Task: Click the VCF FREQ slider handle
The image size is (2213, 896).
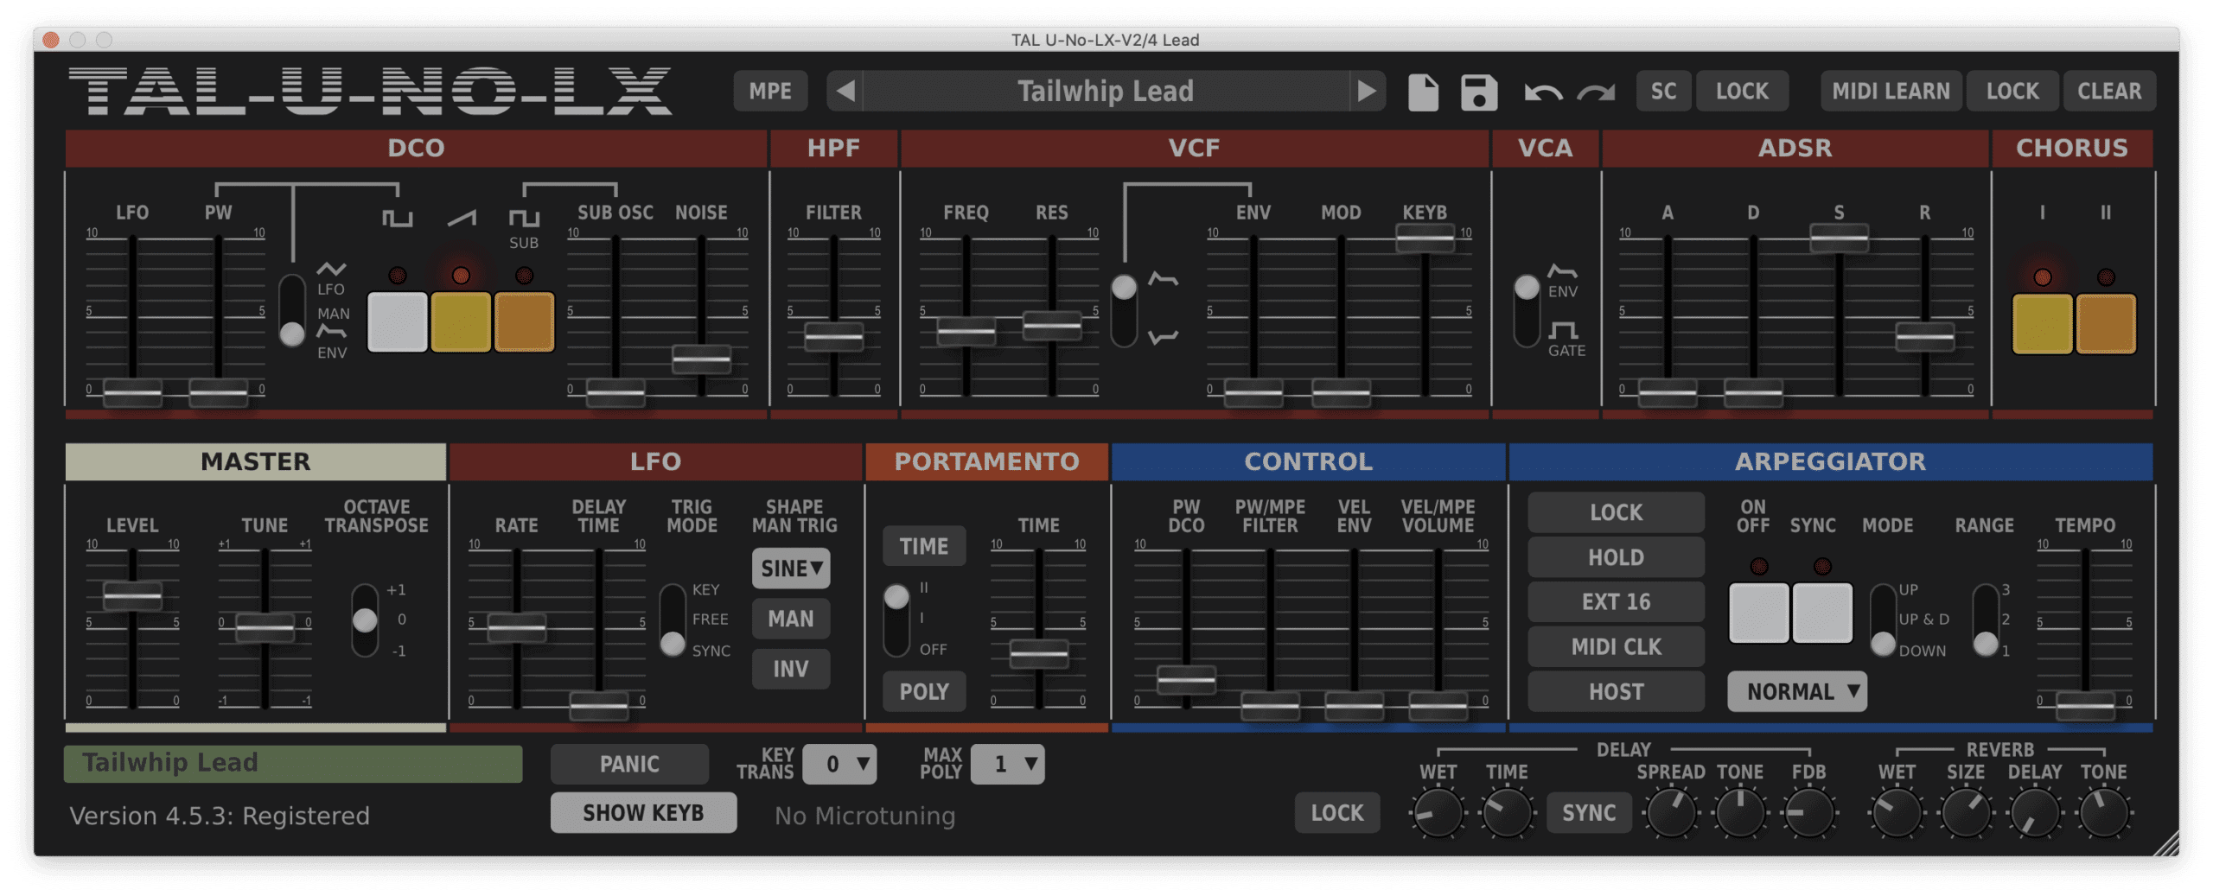Action: [x=966, y=330]
